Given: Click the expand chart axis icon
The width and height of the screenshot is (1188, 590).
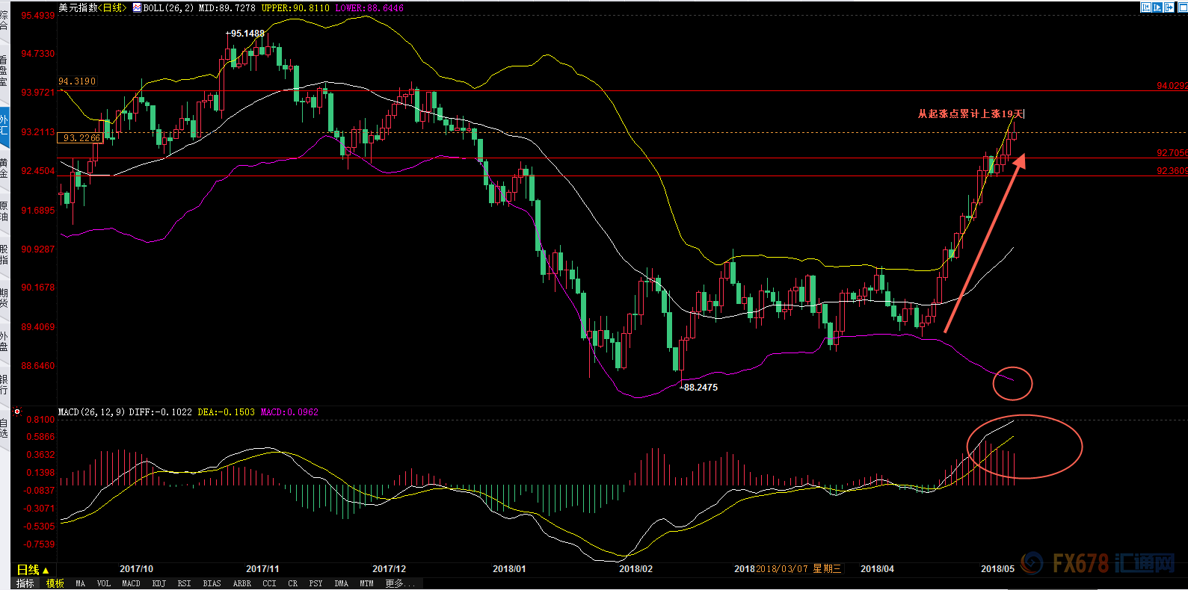Looking at the screenshot, I should coord(1158,7).
